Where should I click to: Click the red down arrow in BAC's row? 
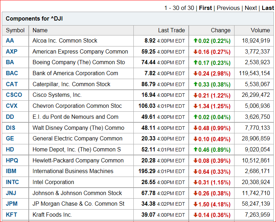tap(195, 73)
